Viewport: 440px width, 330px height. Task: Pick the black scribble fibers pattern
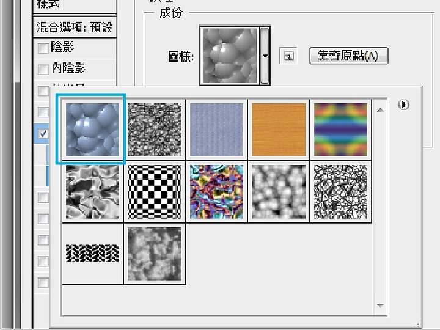click(340, 192)
